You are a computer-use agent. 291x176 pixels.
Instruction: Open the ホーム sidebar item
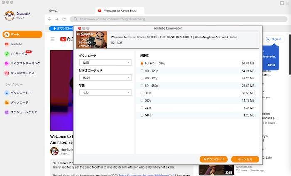coord(22,35)
